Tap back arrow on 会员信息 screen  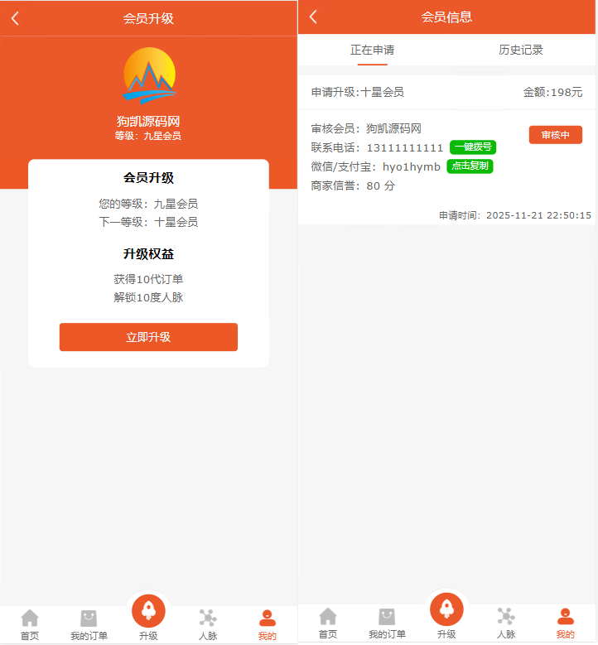click(313, 17)
